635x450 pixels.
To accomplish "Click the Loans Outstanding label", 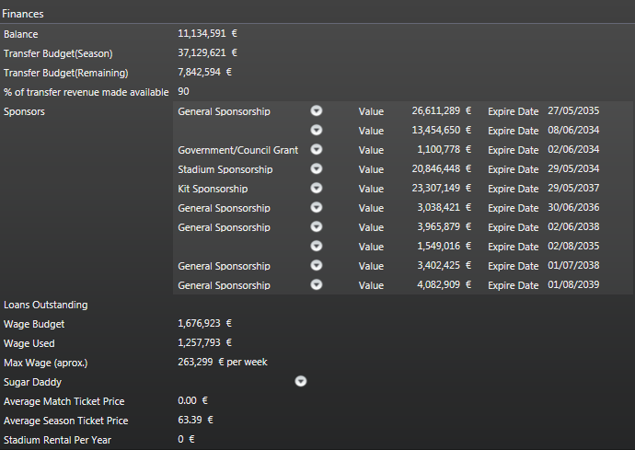I will click(x=45, y=305).
